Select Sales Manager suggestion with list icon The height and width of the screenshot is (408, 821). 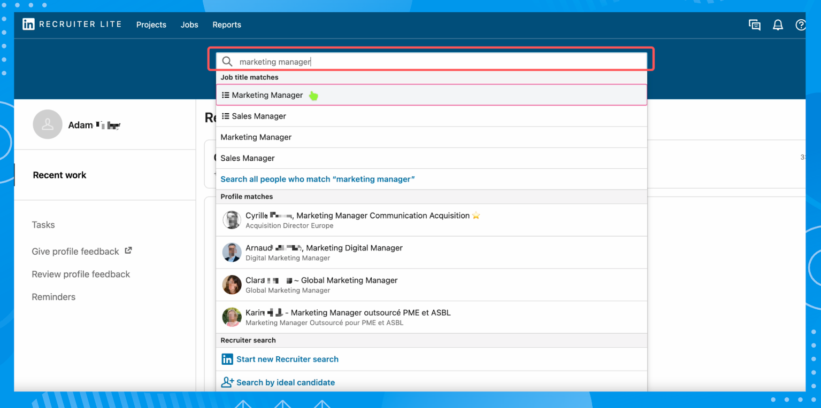click(x=432, y=116)
